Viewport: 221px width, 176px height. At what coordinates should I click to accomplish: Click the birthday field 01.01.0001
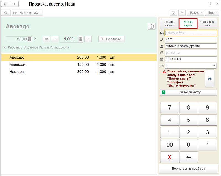coord(191,59)
